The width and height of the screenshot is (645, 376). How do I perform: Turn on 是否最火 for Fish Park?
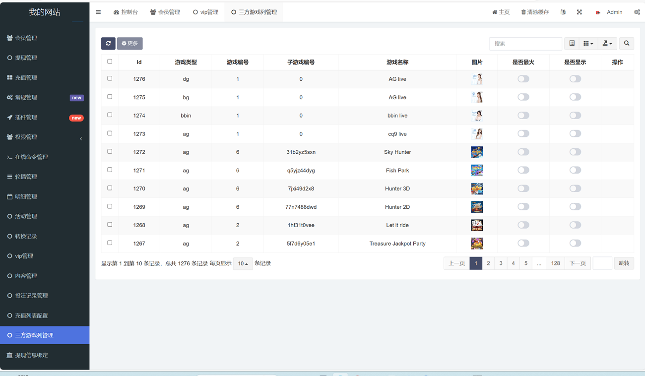[523, 170]
